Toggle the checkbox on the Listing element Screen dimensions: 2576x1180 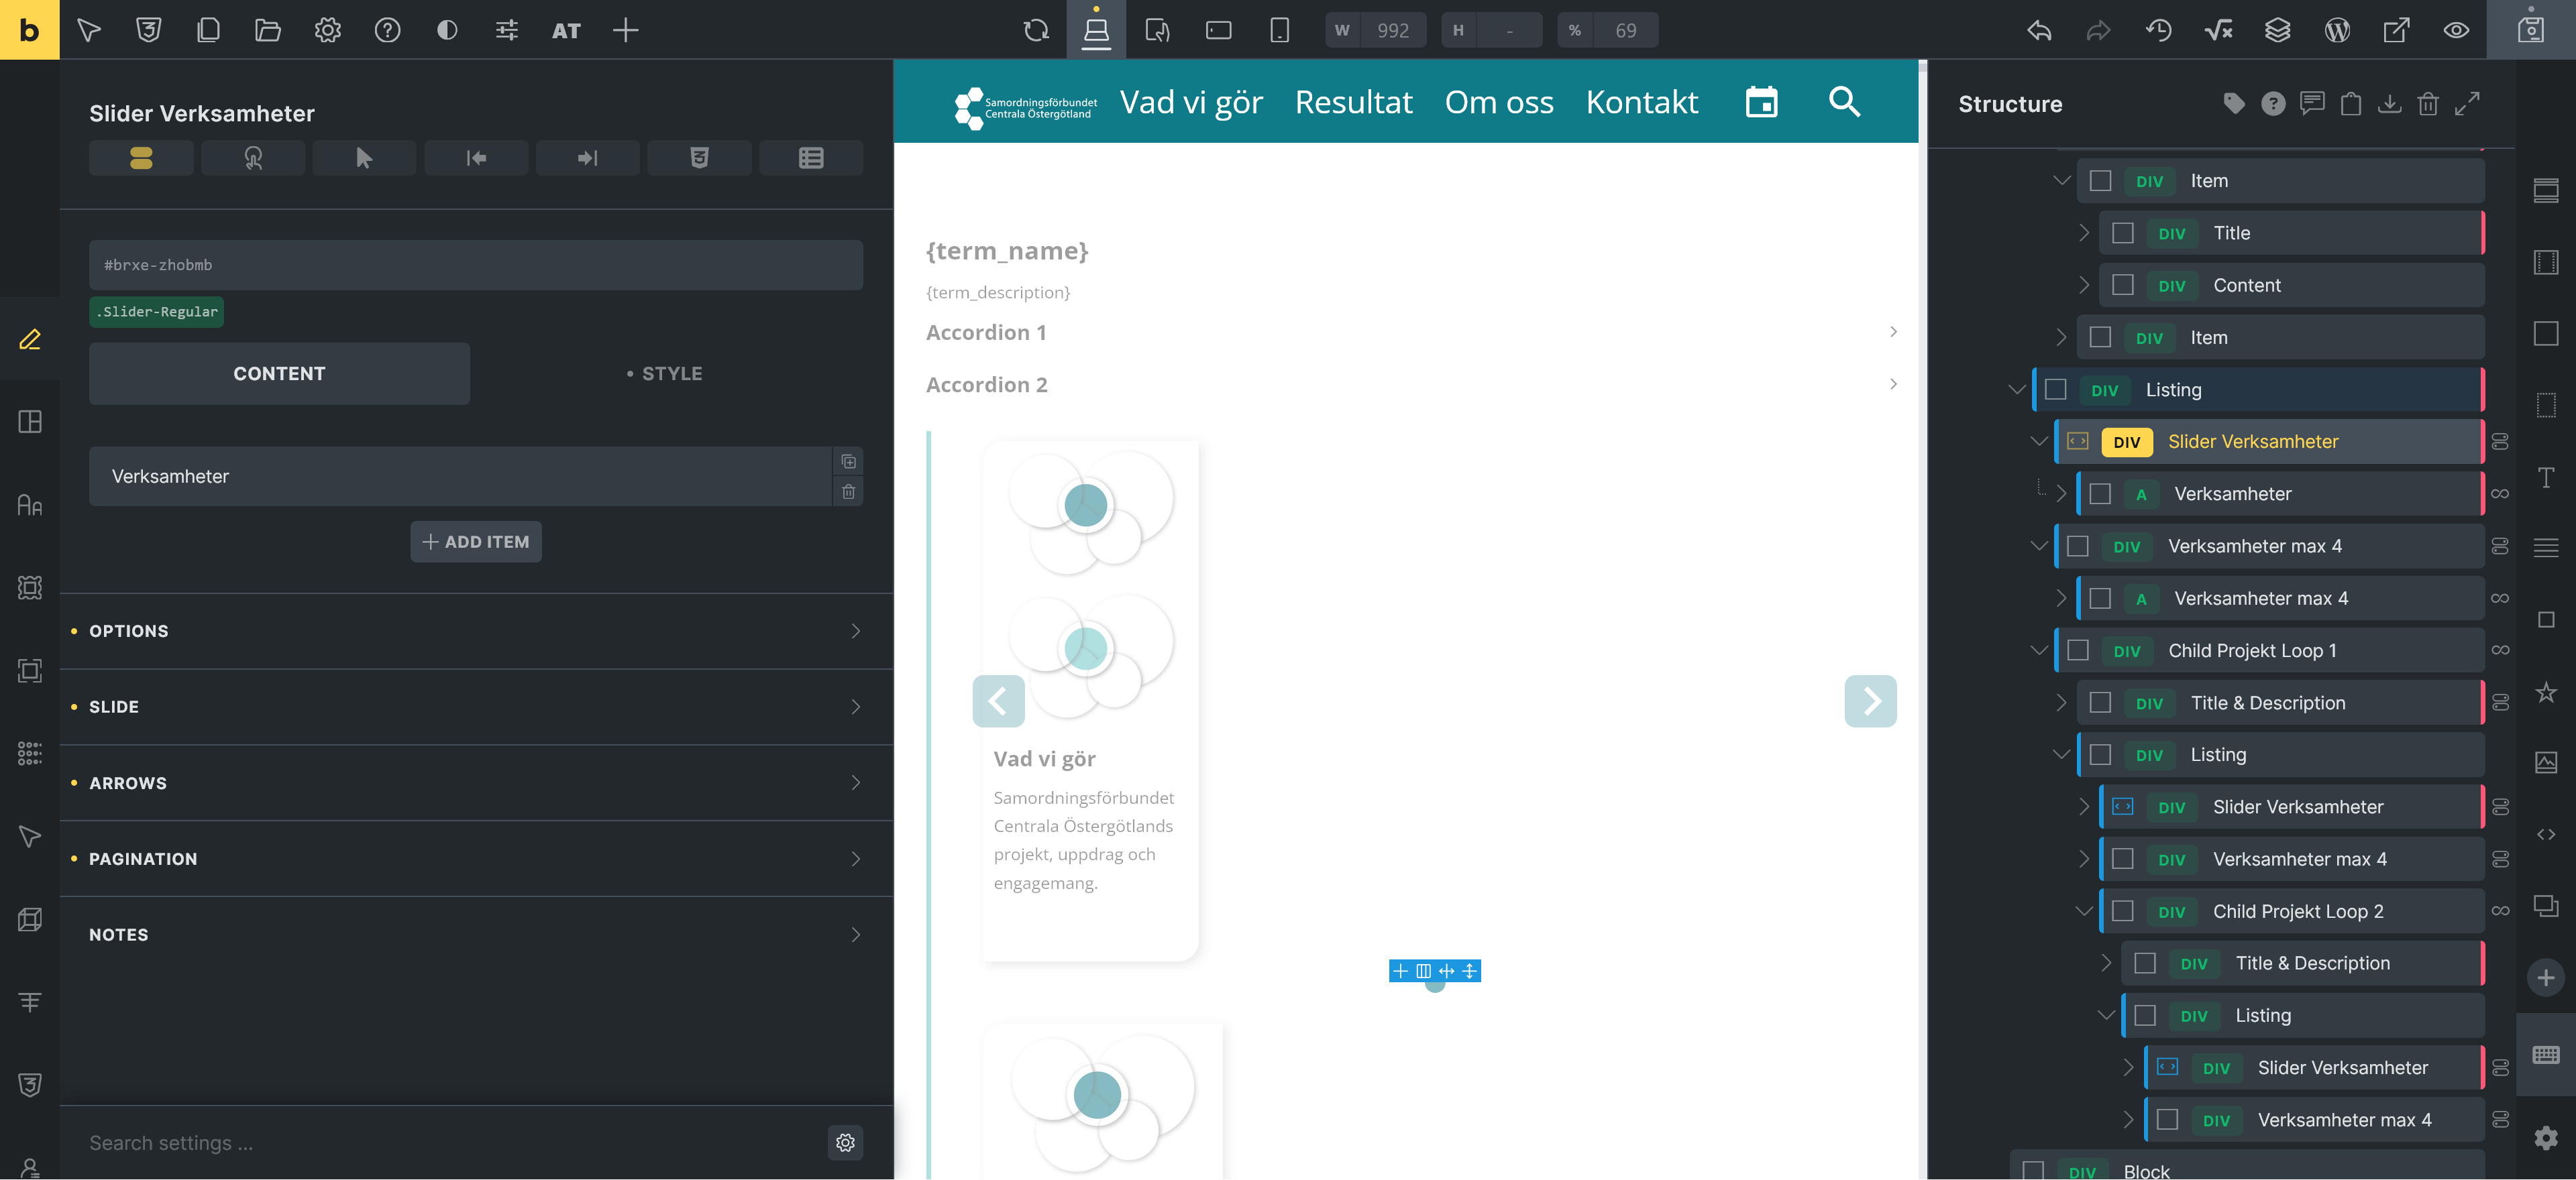pyautogui.click(x=2056, y=390)
